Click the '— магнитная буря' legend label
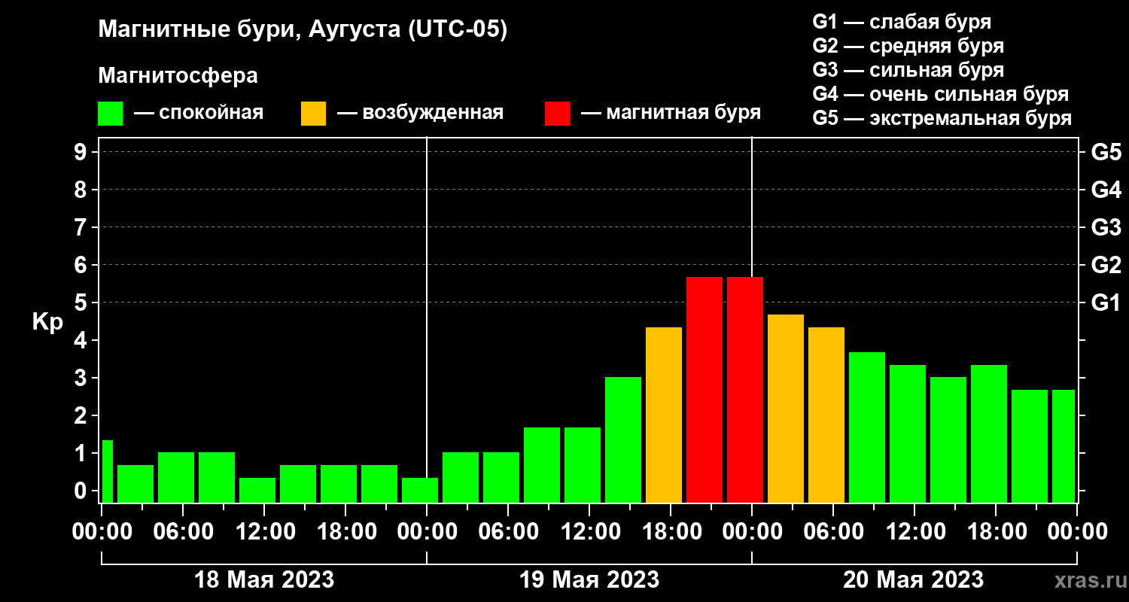Image resolution: width=1129 pixels, height=602 pixels. [x=671, y=113]
